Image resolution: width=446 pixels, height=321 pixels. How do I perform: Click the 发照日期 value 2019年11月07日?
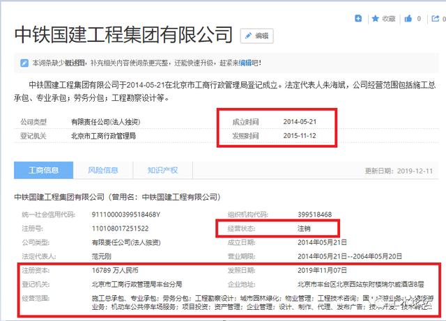point(322,270)
